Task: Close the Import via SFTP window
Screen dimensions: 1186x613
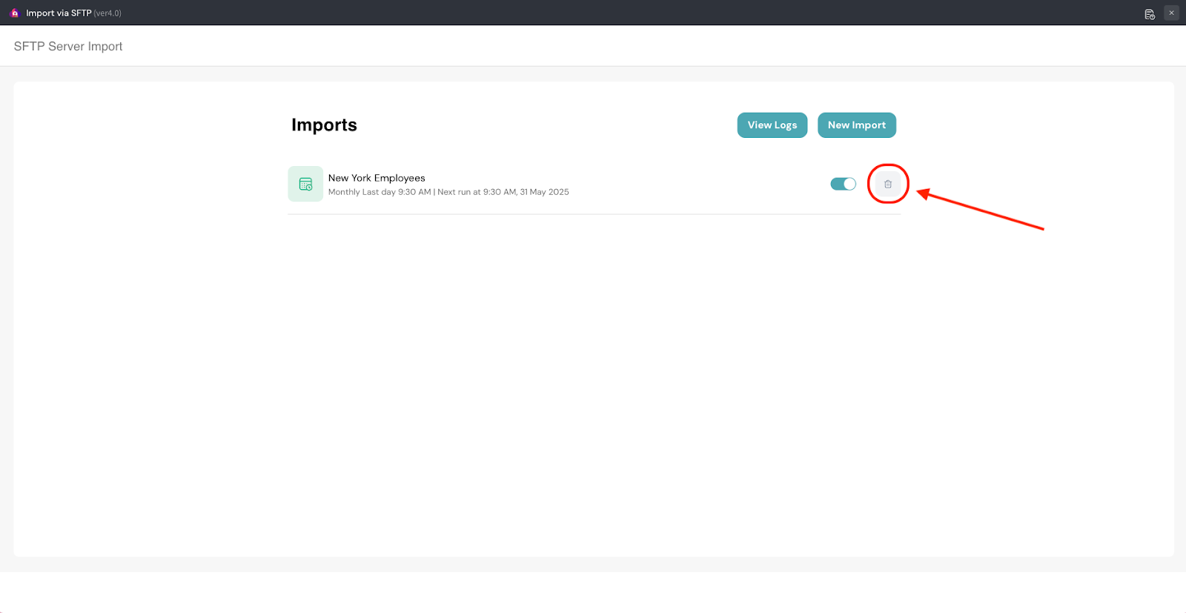Action: point(1171,13)
